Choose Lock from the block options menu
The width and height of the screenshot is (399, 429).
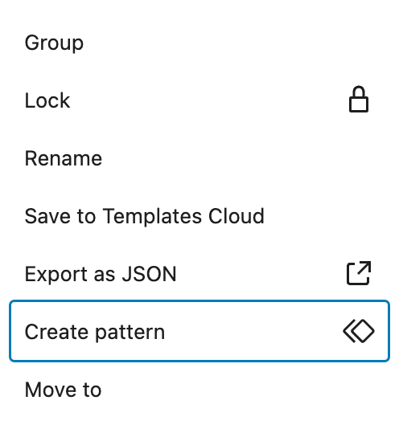(x=199, y=100)
